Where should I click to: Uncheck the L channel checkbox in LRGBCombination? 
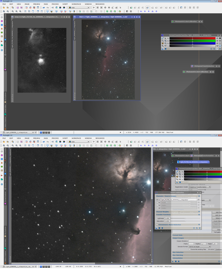(x=157, y=200)
